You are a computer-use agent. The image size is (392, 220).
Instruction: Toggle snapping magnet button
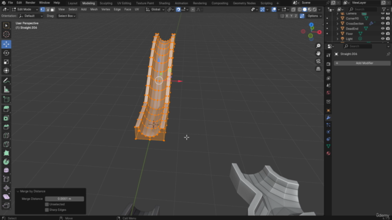coord(178,10)
